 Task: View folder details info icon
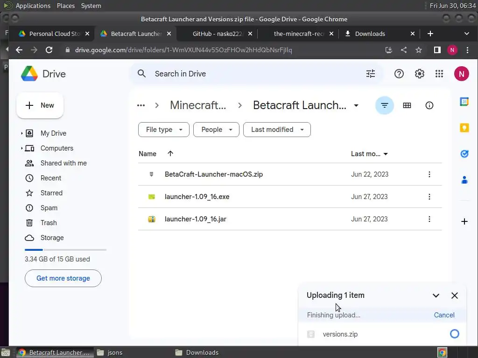coord(429,105)
